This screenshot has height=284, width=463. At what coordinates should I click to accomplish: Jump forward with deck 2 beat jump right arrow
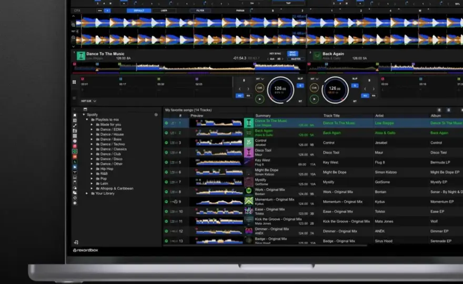[374, 89]
